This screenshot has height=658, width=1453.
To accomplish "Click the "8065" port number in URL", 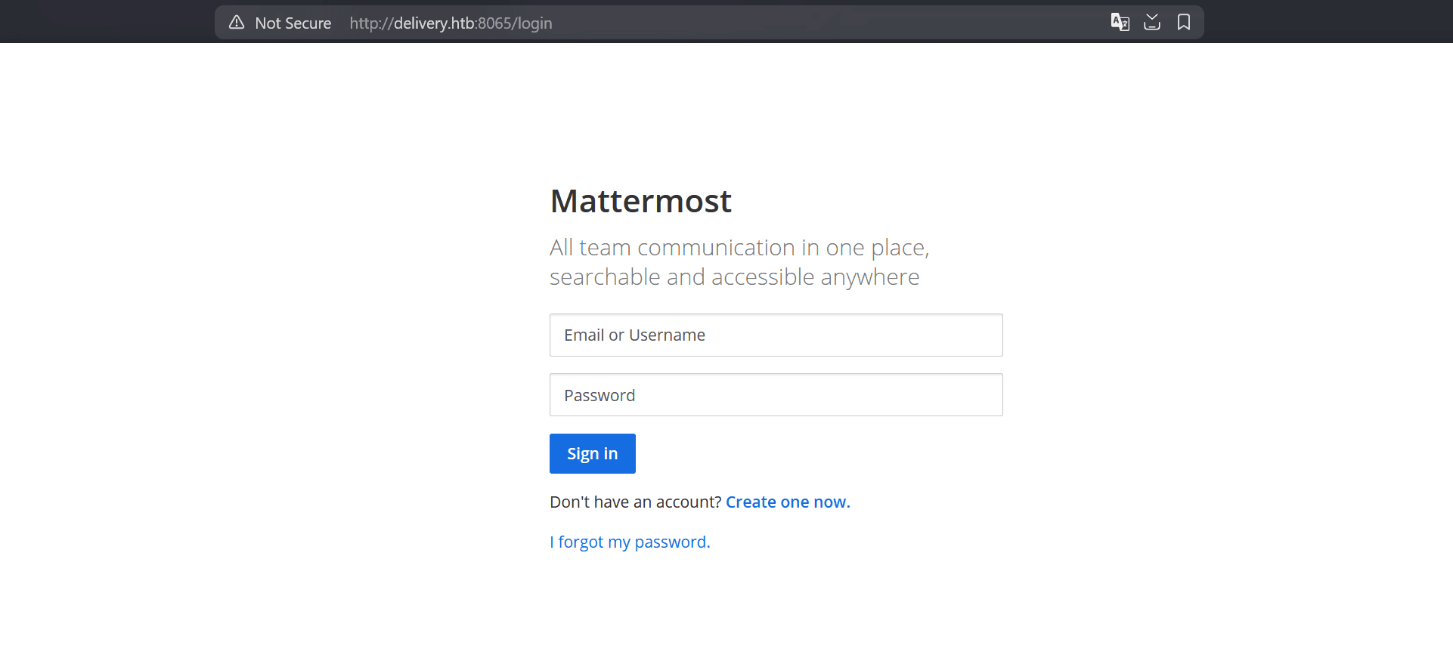I will [495, 23].
